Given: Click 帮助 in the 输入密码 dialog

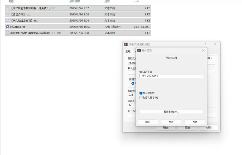Looking at the screenshot, I should click(x=195, y=122).
